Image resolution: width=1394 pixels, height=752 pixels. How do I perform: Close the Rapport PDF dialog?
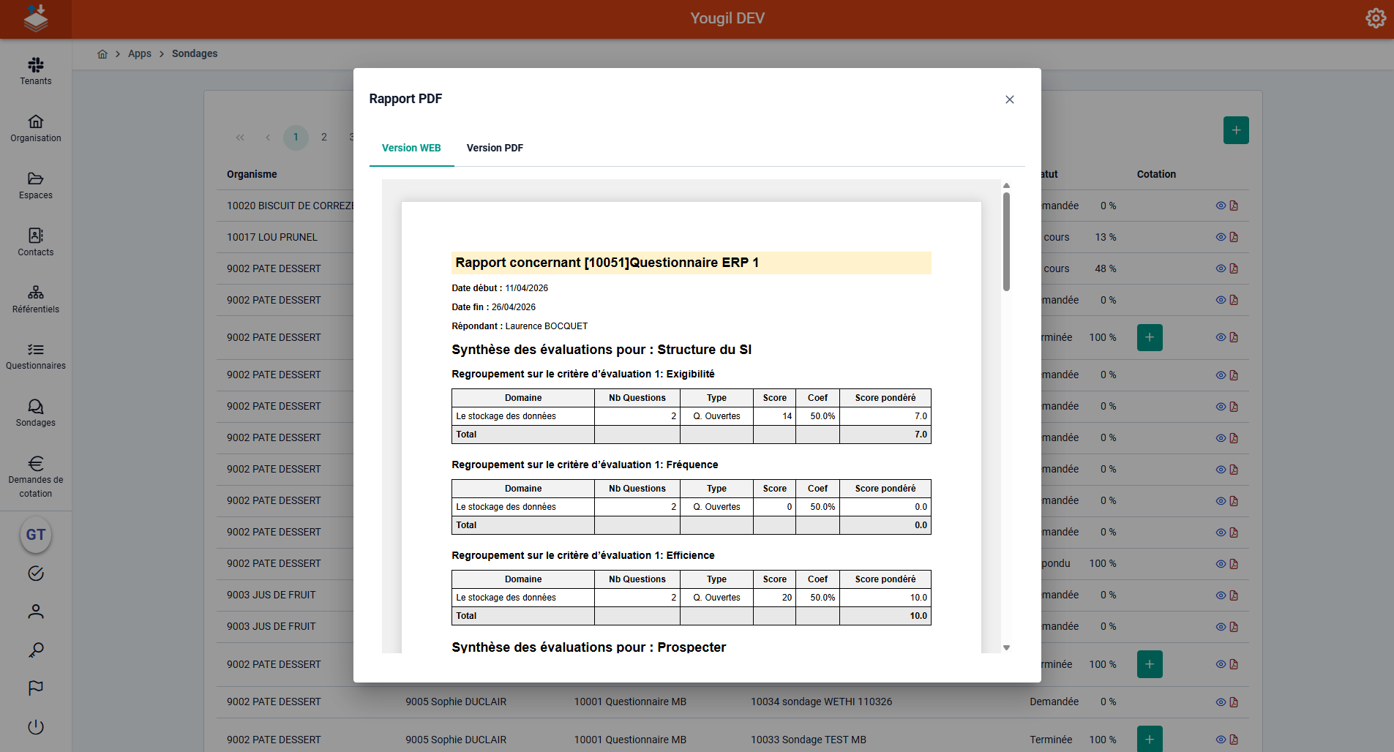1009,99
